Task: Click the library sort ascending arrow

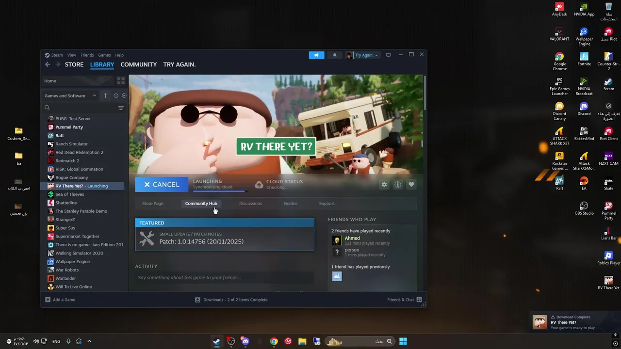Action: point(105,95)
